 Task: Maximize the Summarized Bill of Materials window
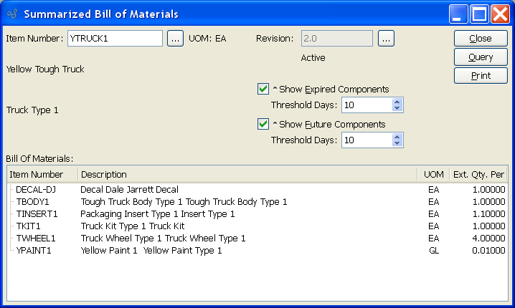pyautogui.click(x=479, y=14)
